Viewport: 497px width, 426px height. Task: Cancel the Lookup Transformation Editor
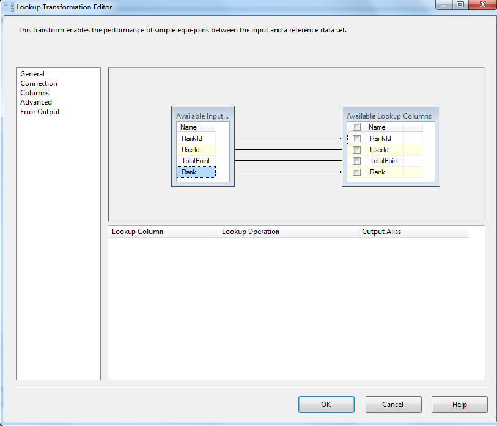(393, 405)
